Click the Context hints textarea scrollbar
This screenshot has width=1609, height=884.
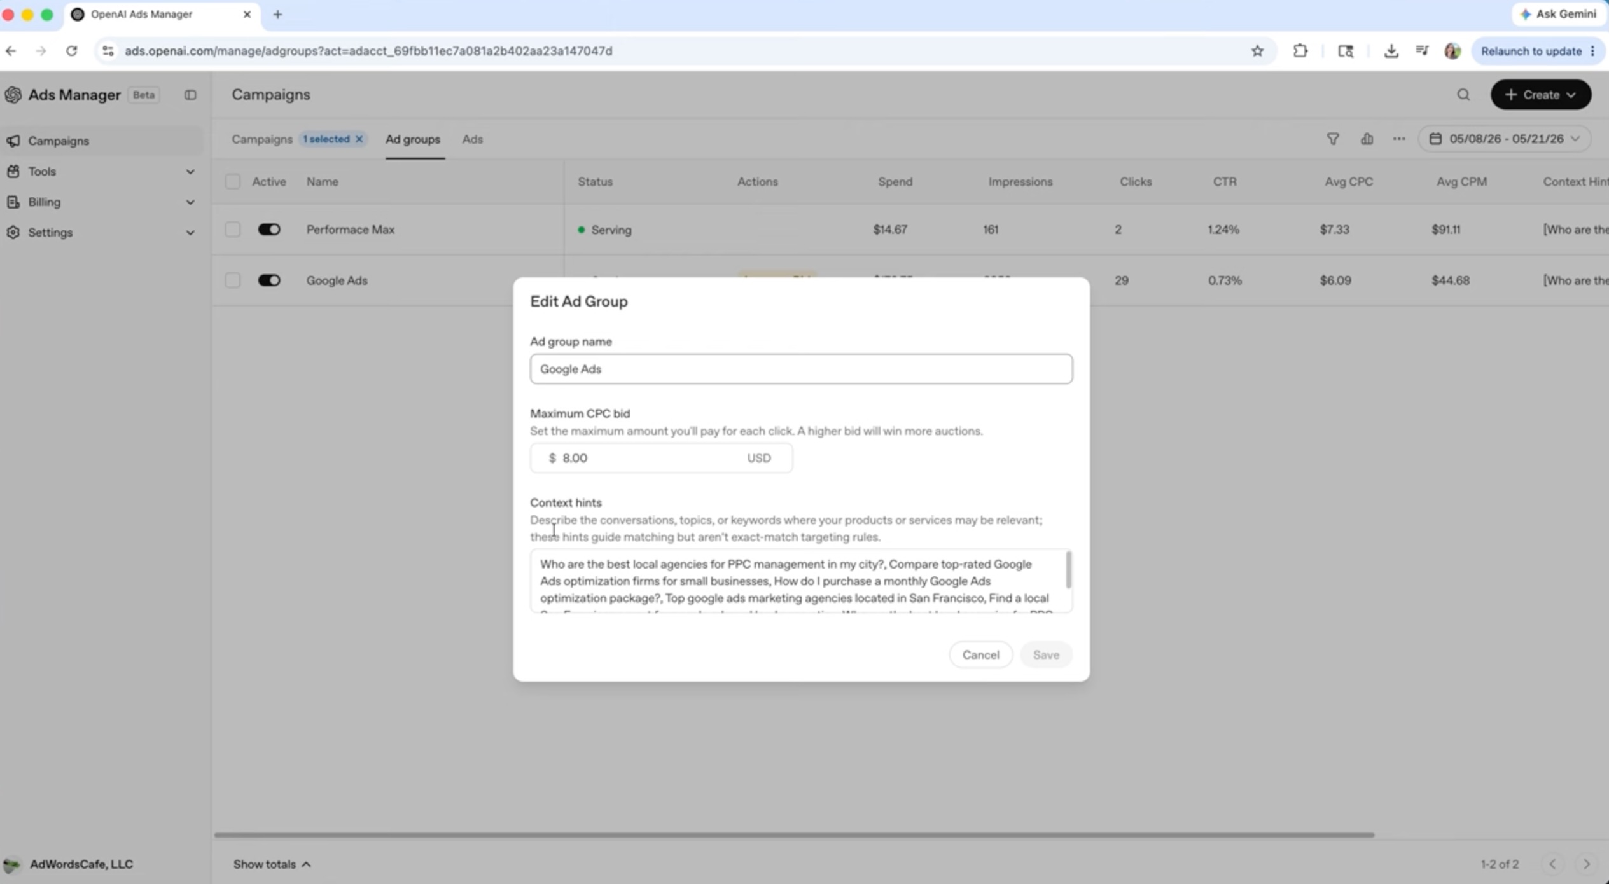[1068, 570]
